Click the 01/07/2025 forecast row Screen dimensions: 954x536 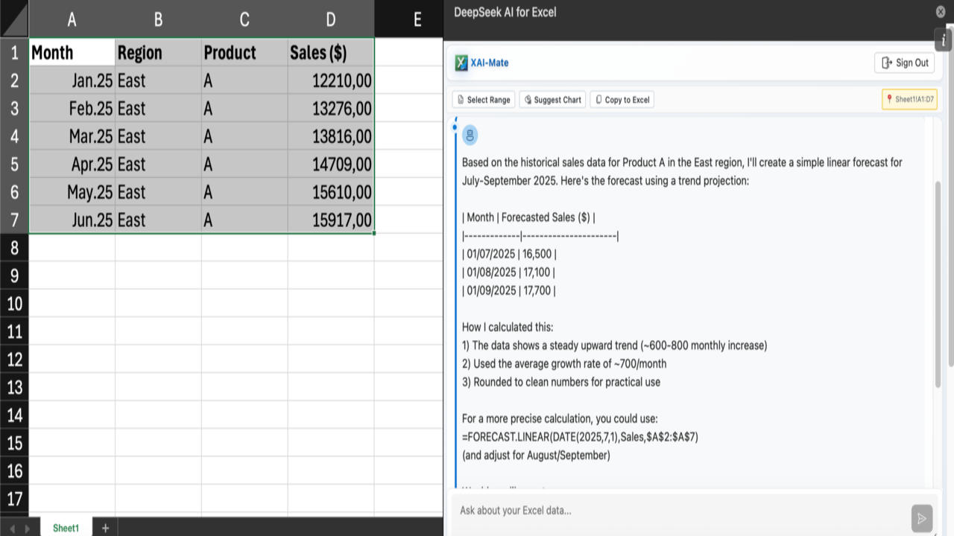point(509,254)
